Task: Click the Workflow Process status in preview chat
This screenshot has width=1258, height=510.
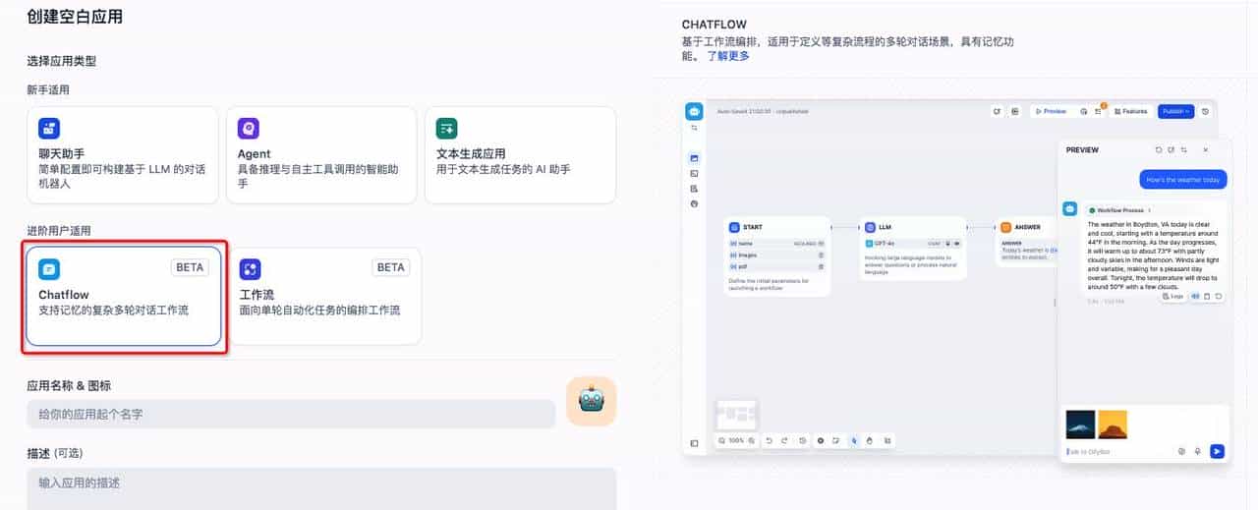Action: (1119, 210)
